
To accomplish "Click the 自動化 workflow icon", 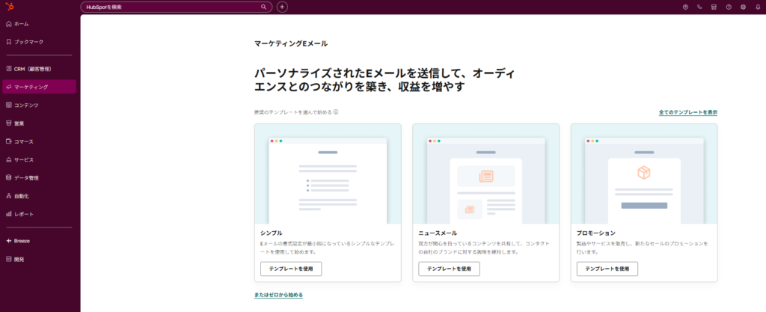I will [9, 196].
